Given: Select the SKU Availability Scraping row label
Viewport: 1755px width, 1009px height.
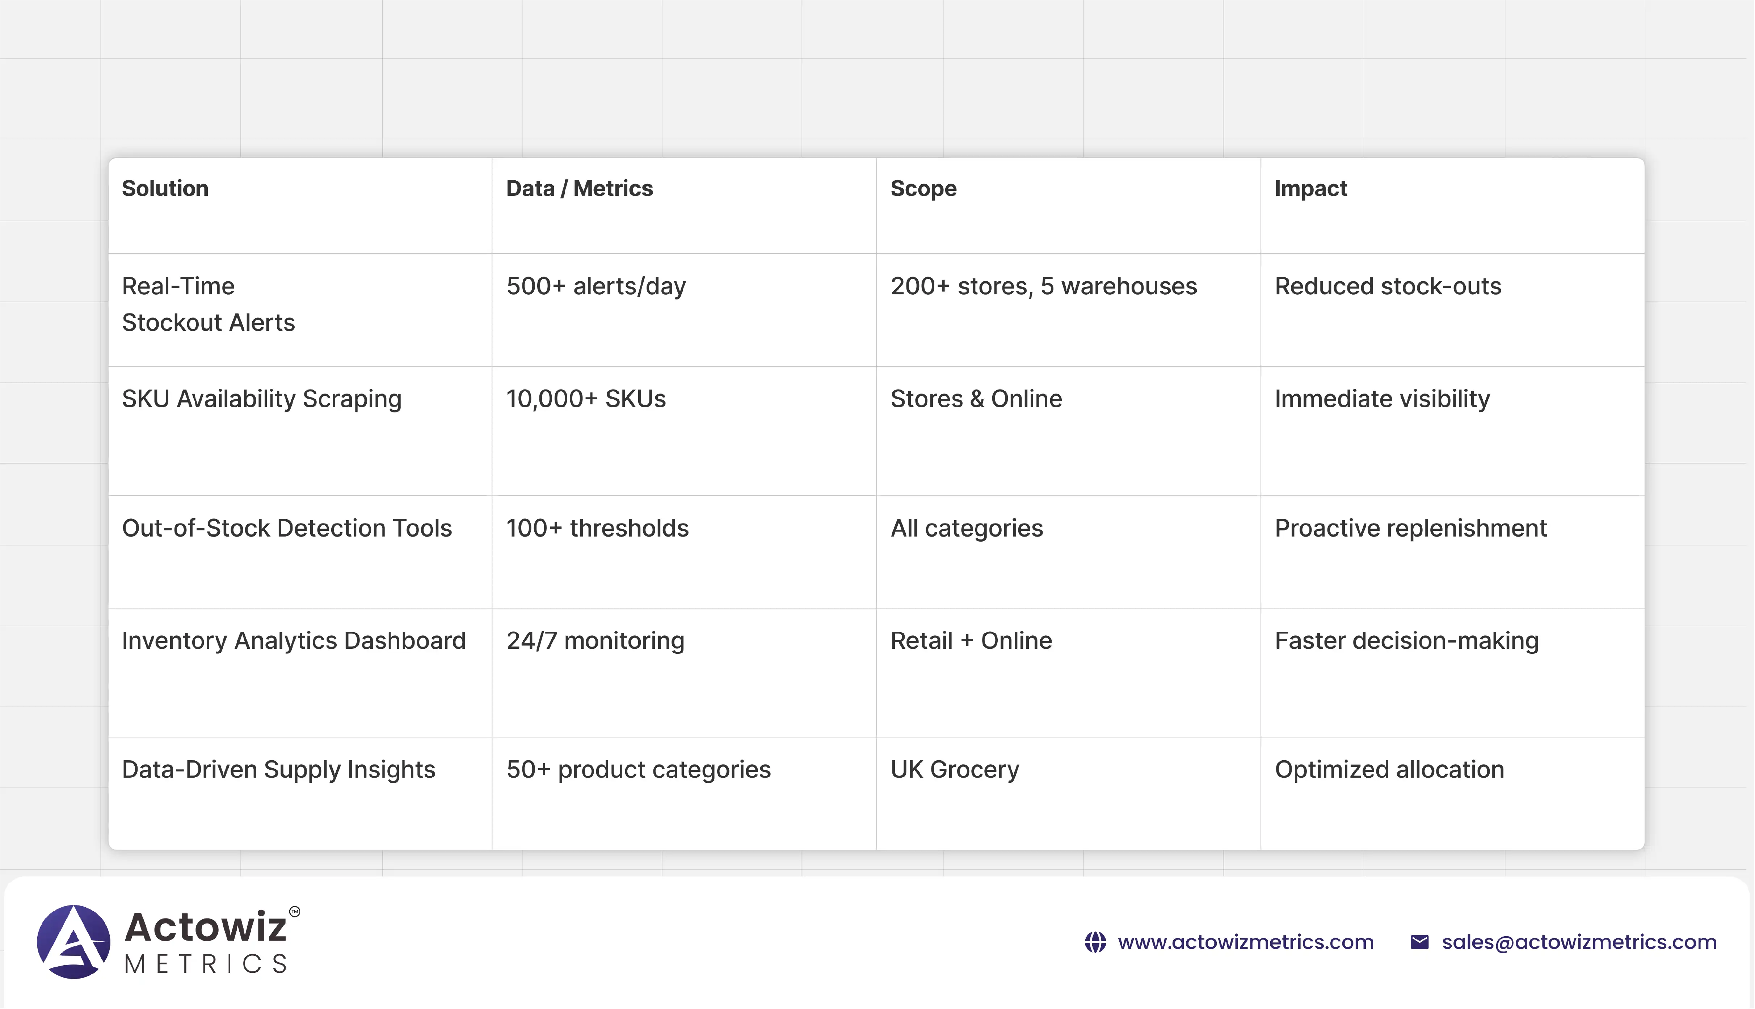Looking at the screenshot, I should pyautogui.click(x=261, y=399).
